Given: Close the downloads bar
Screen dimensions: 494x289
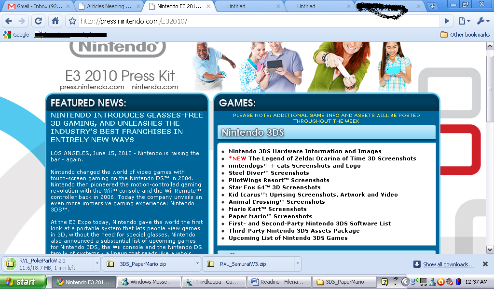Looking at the screenshot, I should [x=485, y=264].
